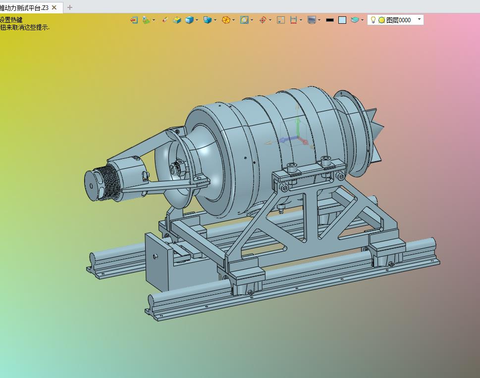
Task: Click the light blue face color swatch
Action: point(342,20)
